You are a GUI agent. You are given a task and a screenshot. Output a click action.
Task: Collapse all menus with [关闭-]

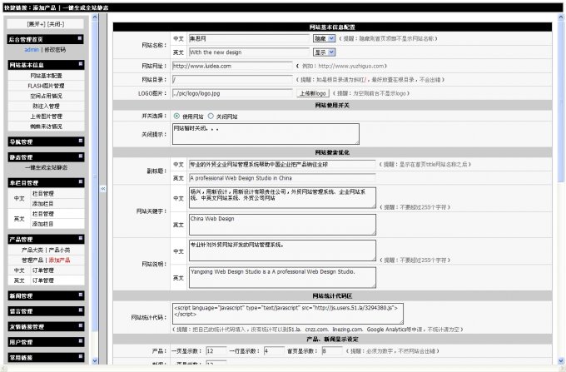(55, 24)
